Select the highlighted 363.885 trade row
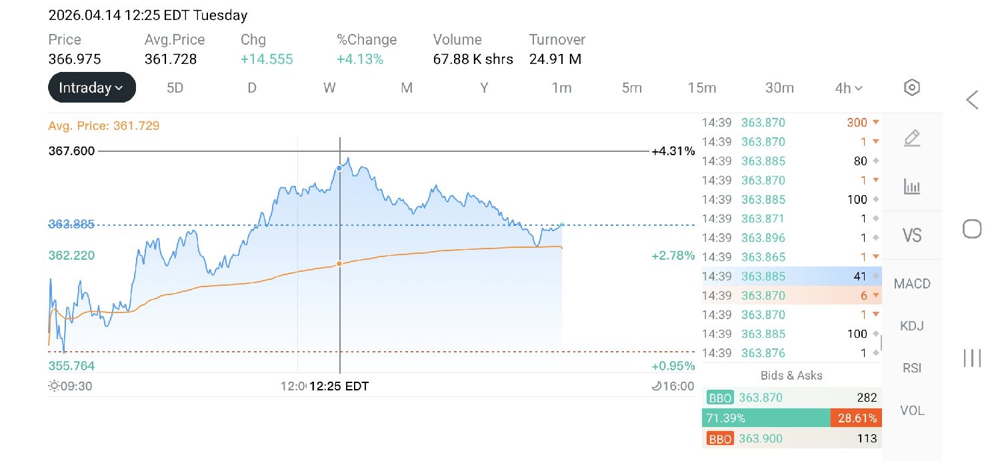This screenshot has width=1000, height=461. 791,276
